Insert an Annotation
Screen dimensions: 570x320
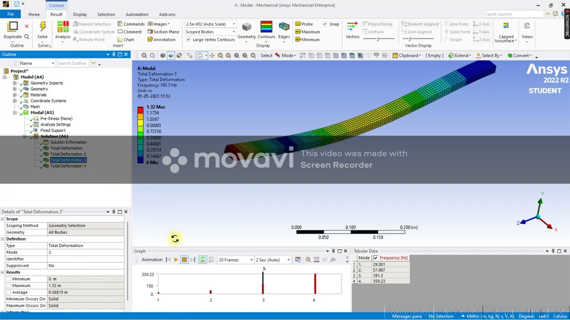coord(161,40)
